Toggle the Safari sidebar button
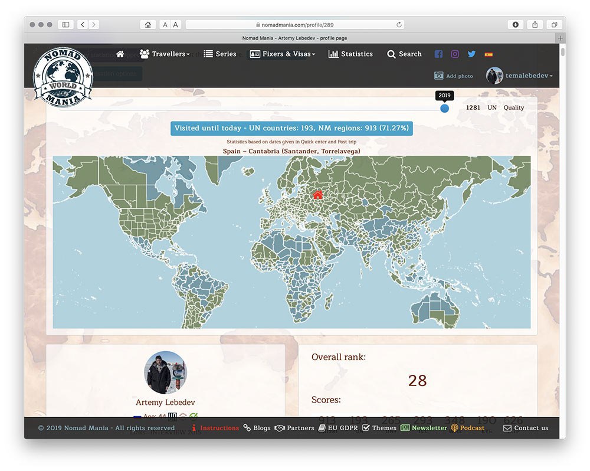The height and width of the screenshot is (471, 590). tap(65, 25)
